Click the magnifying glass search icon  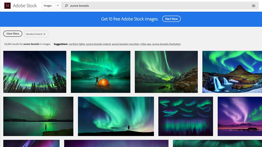[x=66, y=6]
